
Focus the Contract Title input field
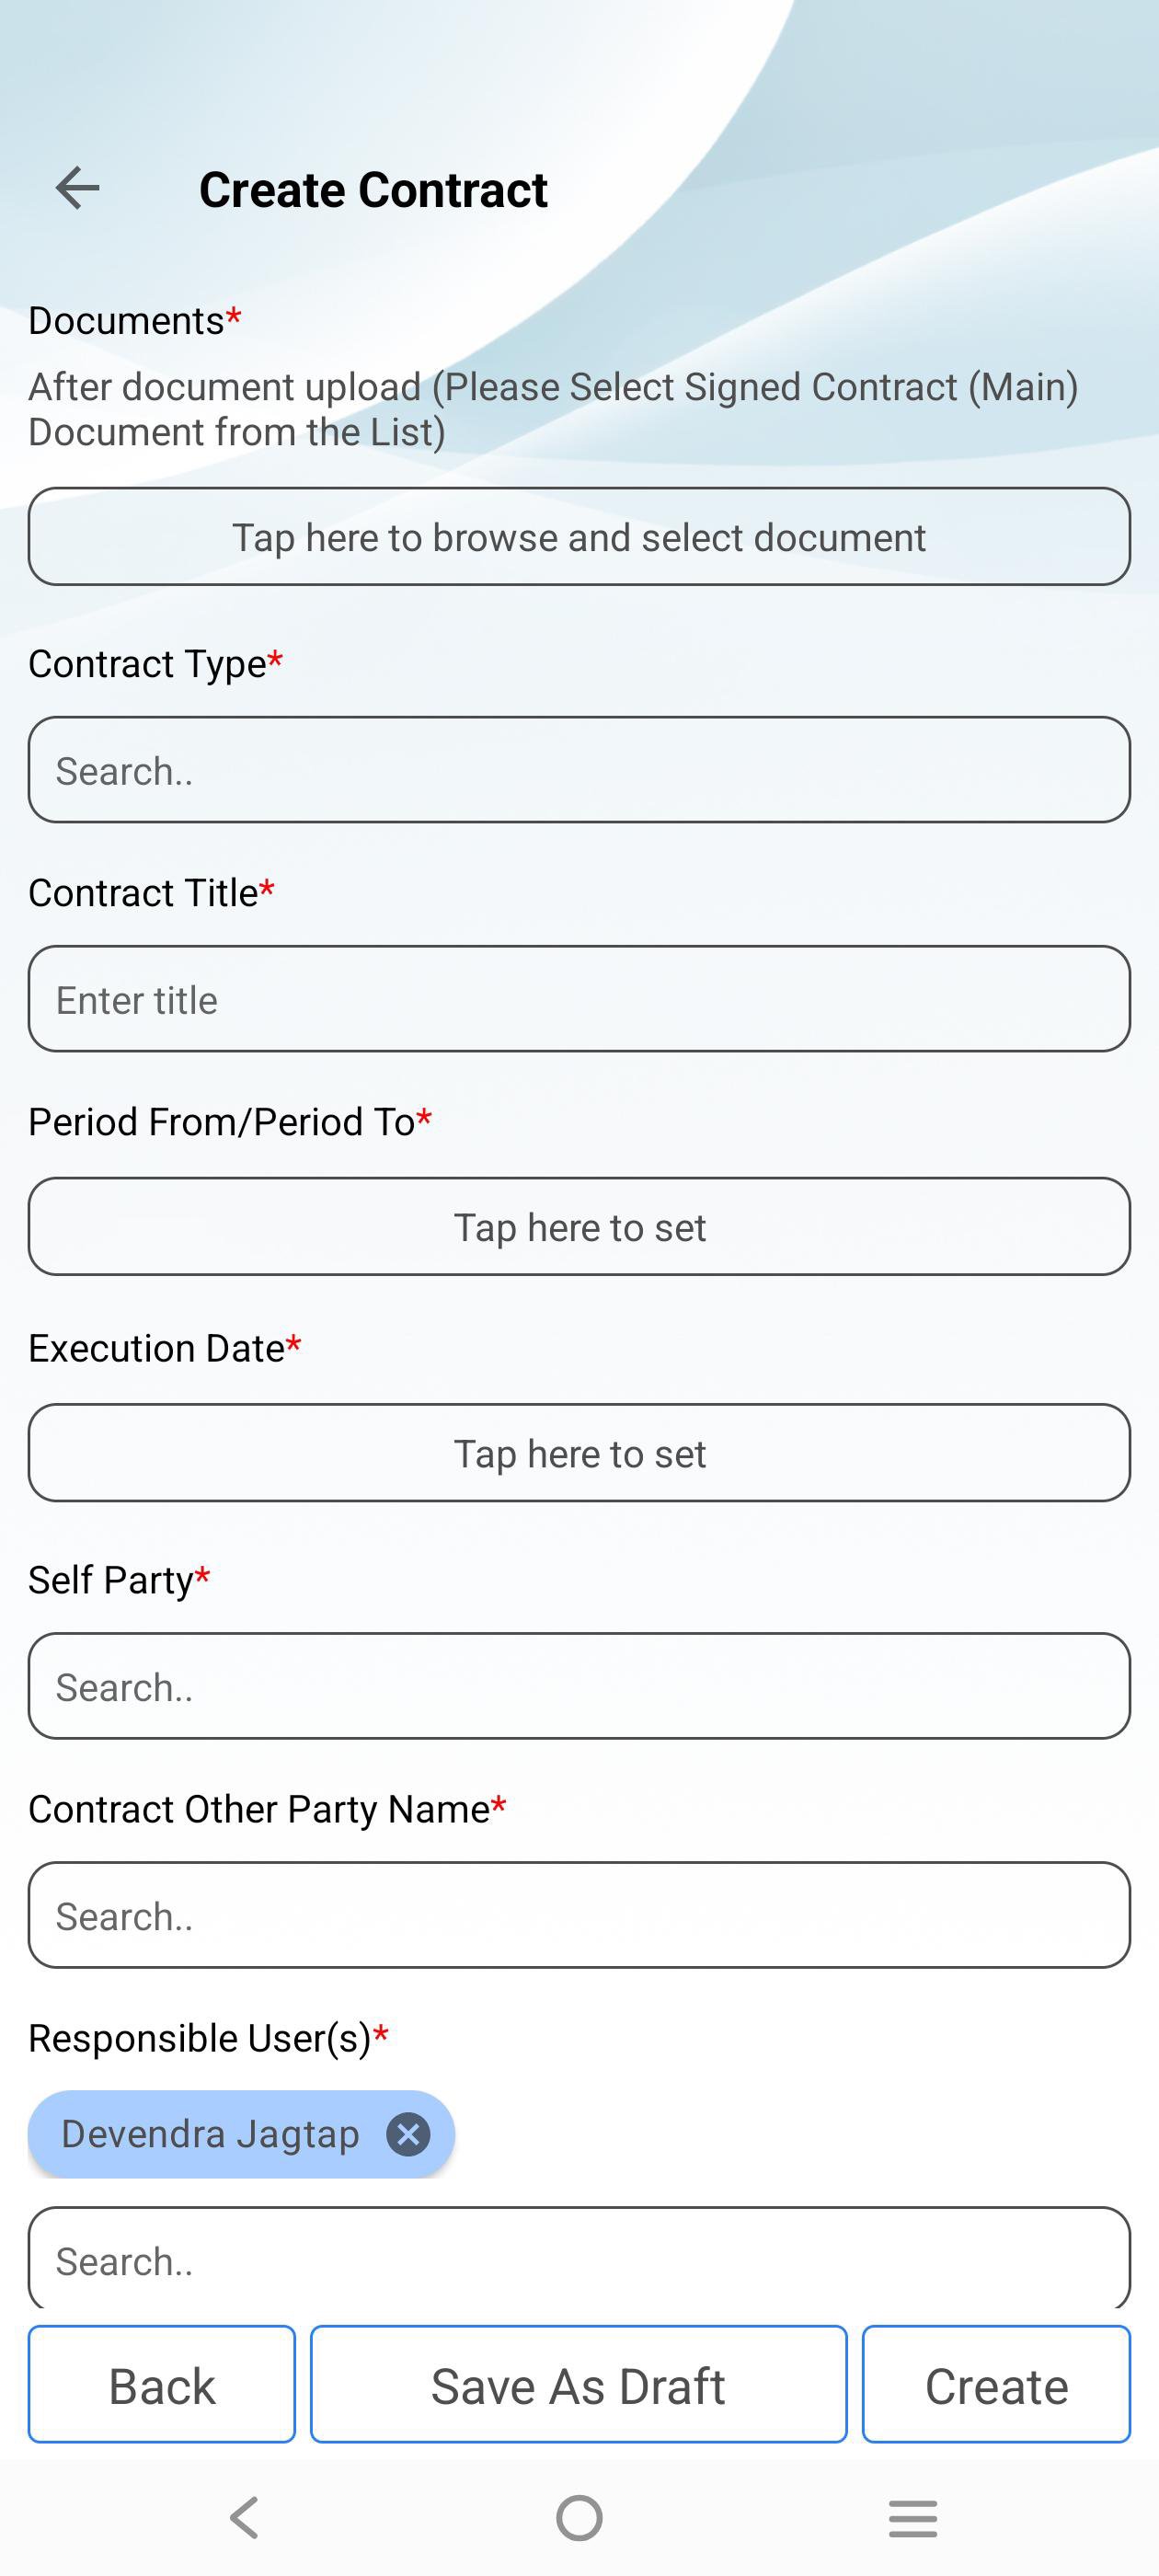click(x=579, y=999)
